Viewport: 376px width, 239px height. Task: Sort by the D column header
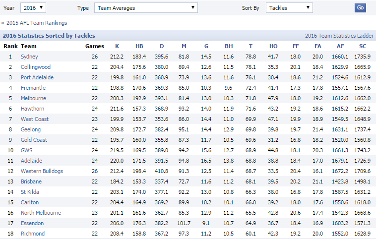(x=162, y=46)
